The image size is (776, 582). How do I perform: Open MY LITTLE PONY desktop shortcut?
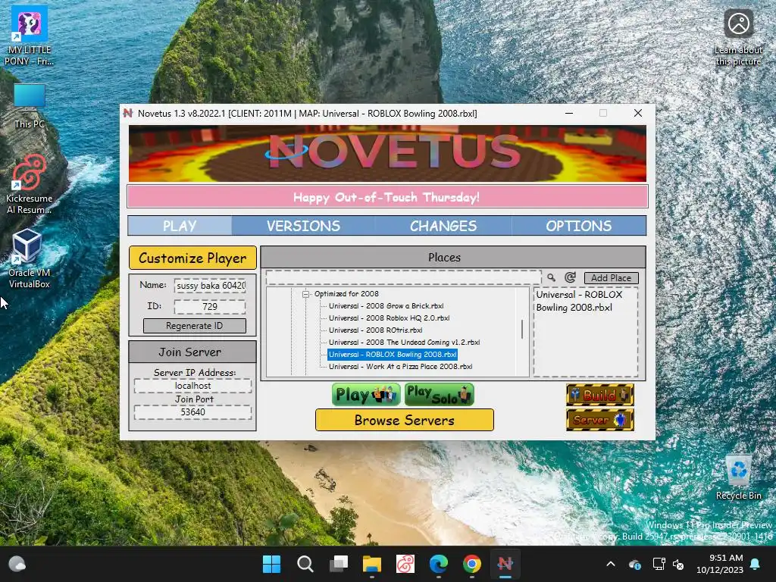(30, 36)
